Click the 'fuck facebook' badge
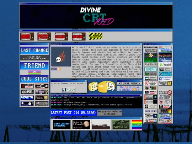 point(165,60)
